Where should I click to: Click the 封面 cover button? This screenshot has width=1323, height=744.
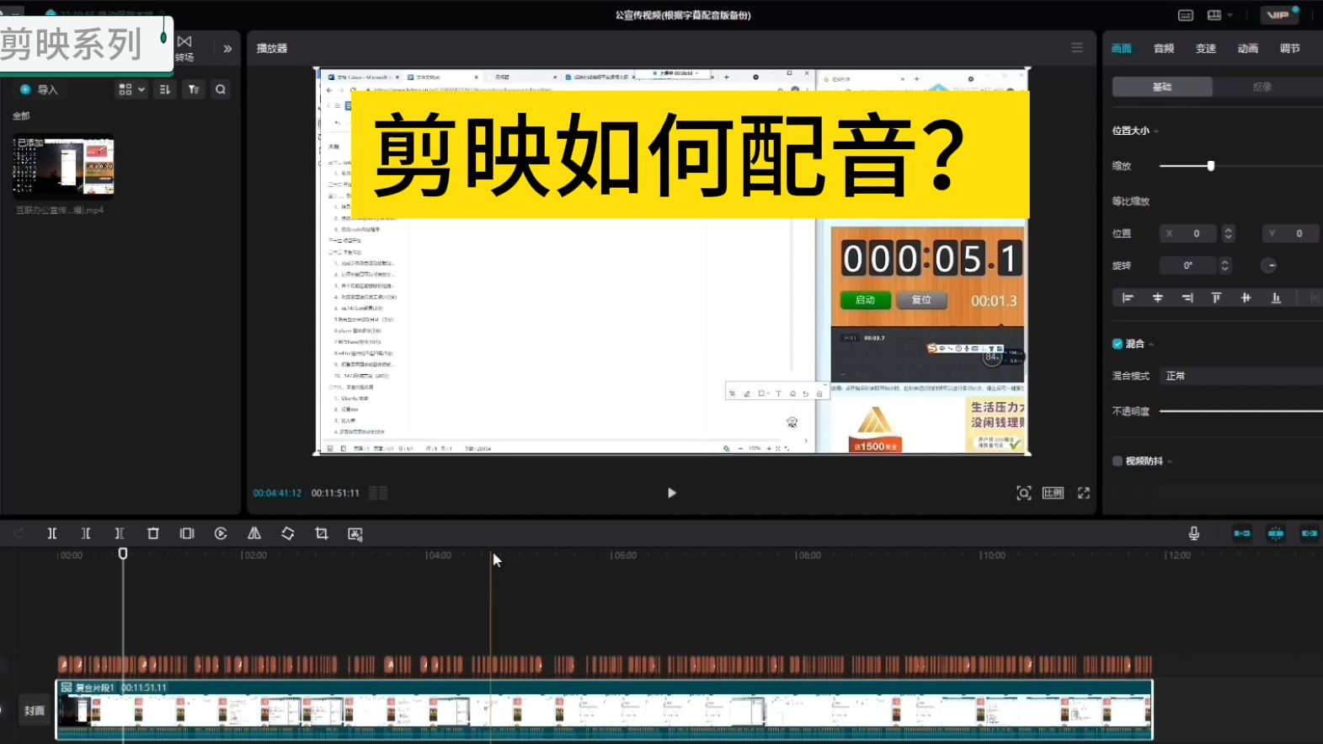35,710
